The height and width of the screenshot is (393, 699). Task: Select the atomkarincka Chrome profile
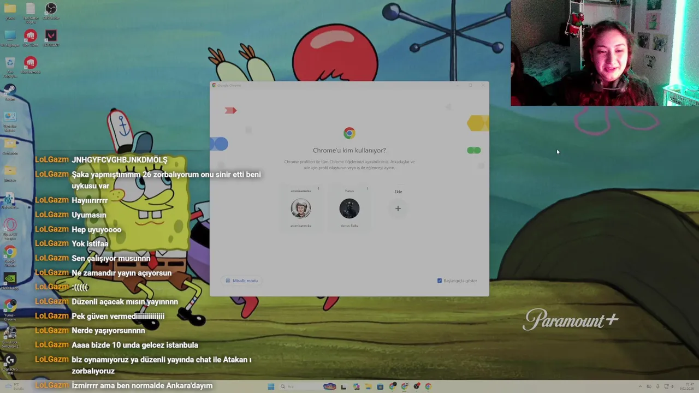[301, 208]
